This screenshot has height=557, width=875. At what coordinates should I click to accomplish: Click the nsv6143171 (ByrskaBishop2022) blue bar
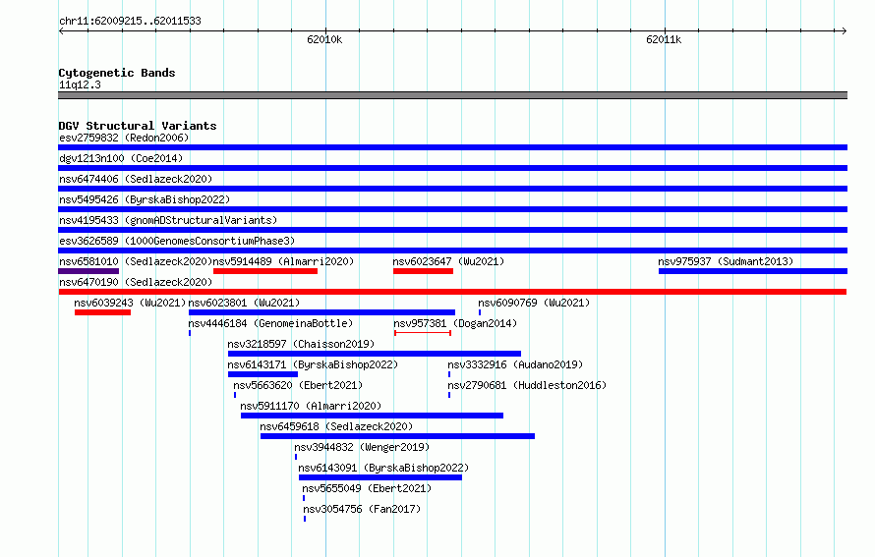point(262,374)
